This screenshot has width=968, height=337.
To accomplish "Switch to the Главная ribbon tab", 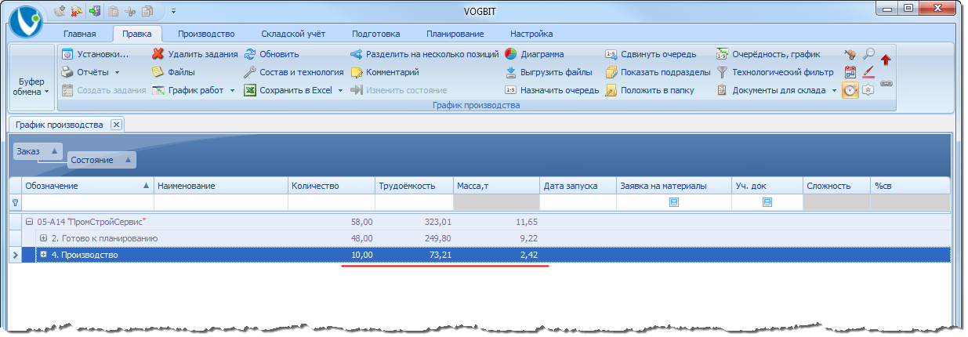I will point(79,34).
